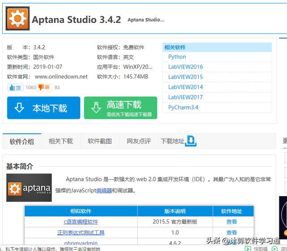This screenshot has height=251, width=287.
Task: Click the 相关软件 panel header
Action: [x=217, y=47]
